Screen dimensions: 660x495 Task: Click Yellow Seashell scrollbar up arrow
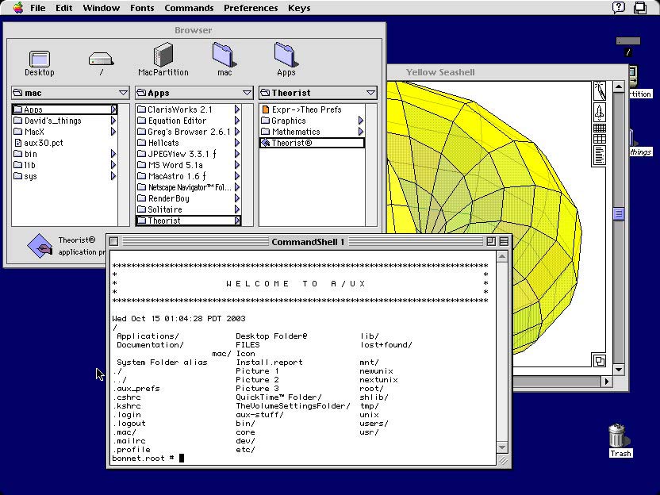(x=618, y=87)
